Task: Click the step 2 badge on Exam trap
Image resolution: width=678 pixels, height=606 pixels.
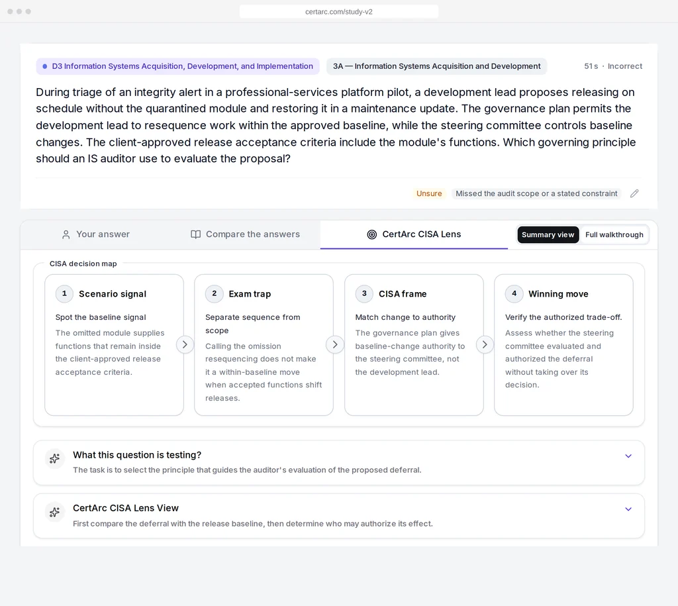Action: (214, 293)
